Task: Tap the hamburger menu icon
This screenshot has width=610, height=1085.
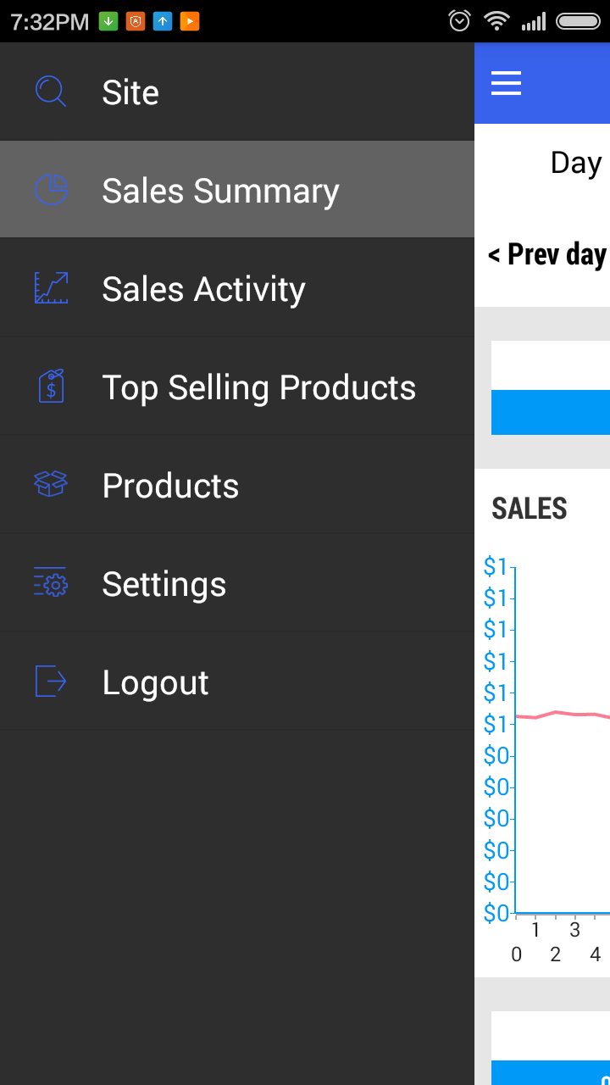Action: coord(506,83)
